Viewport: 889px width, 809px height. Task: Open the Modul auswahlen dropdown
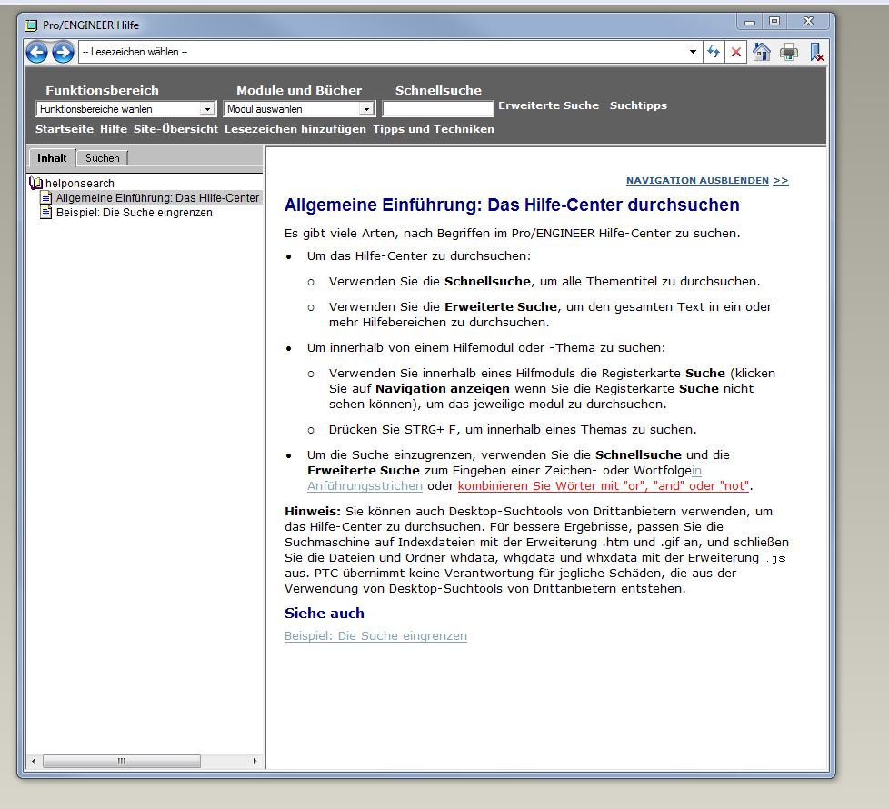point(299,109)
